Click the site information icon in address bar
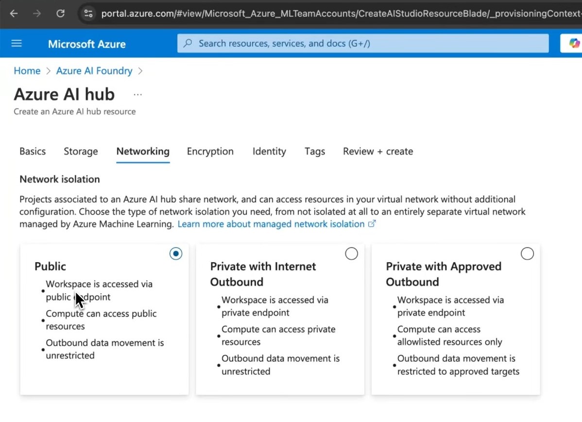This screenshot has width=582, height=422. pos(88,14)
